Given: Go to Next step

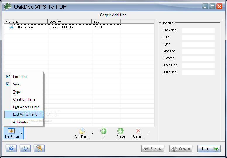Looking at the screenshot, I should 209,149.
